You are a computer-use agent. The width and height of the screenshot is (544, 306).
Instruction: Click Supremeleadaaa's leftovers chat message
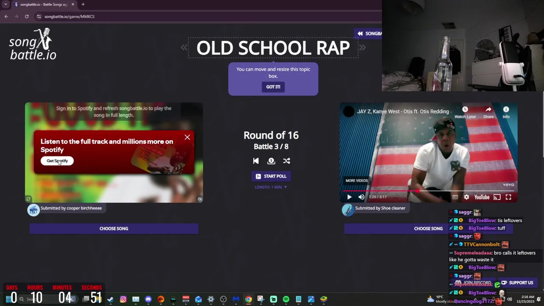point(492,256)
